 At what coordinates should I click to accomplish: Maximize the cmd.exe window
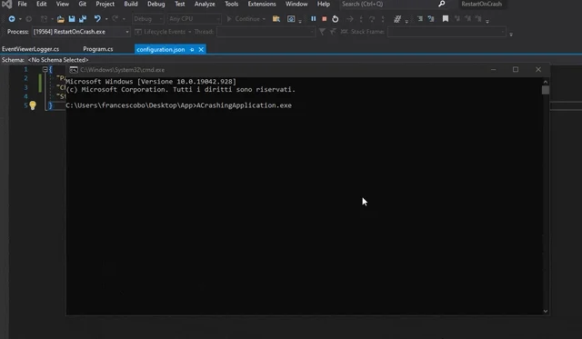(x=516, y=70)
